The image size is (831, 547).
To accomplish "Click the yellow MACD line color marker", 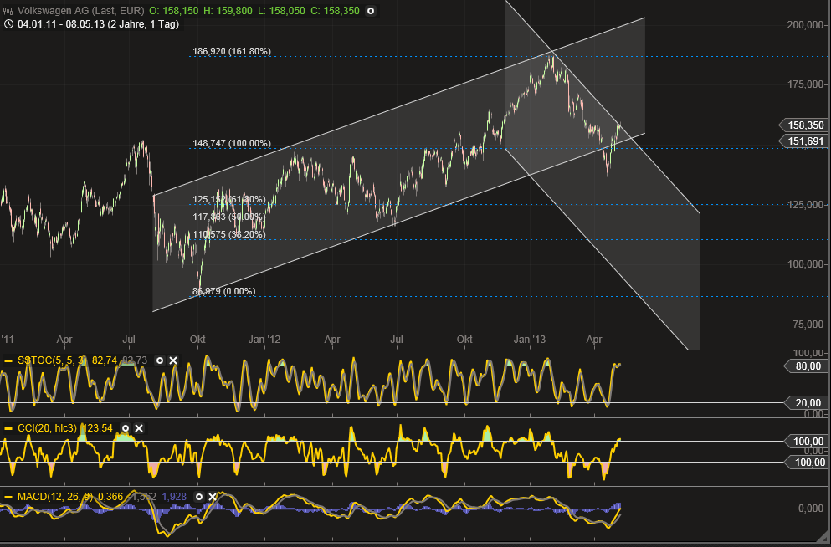I will [x=8, y=497].
